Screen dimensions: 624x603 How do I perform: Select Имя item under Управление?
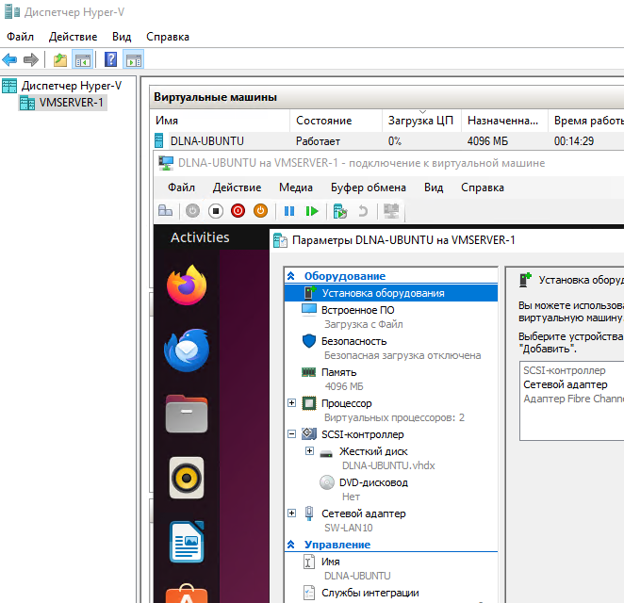[x=330, y=562]
